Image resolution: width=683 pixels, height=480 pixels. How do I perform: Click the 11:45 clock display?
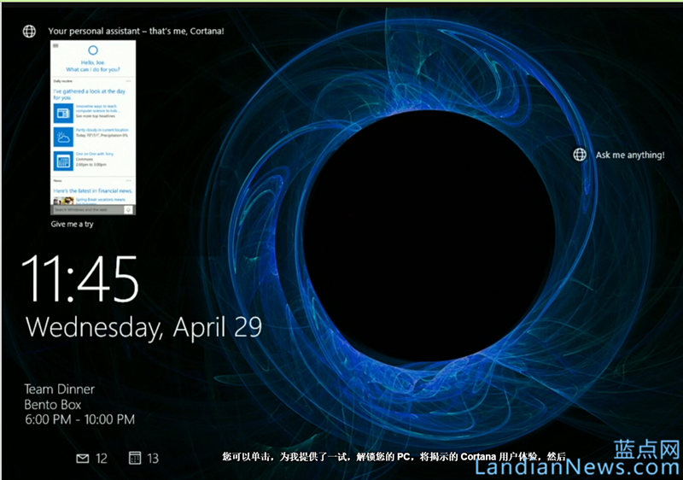pyautogui.click(x=80, y=279)
